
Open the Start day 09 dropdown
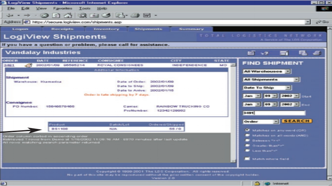coord(270,96)
